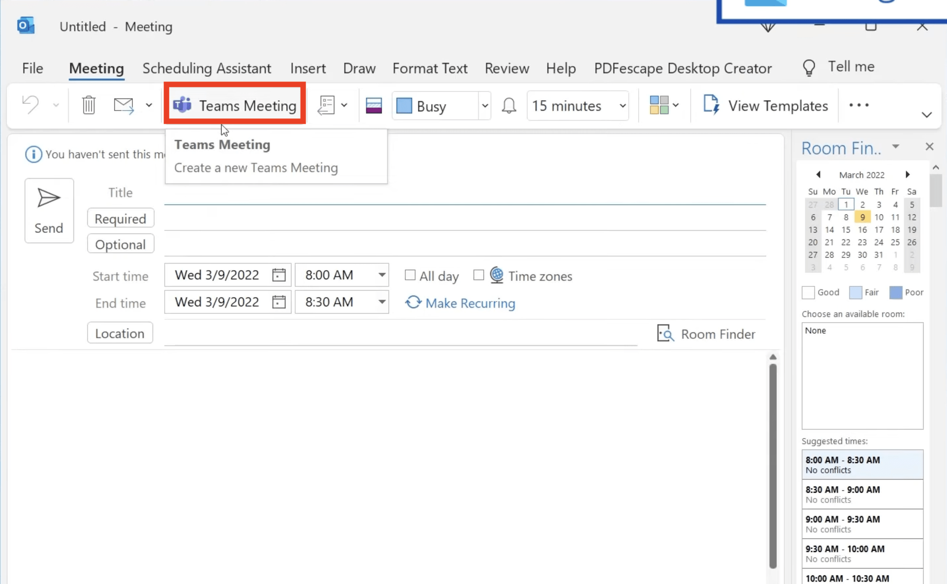Enable the All day checkbox
The image size is (947, 584).
[x=410, y=275]
